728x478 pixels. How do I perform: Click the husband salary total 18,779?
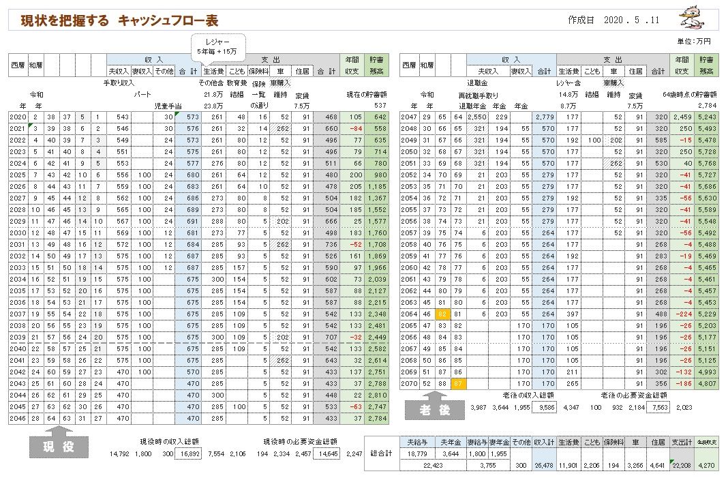[416, 454]
